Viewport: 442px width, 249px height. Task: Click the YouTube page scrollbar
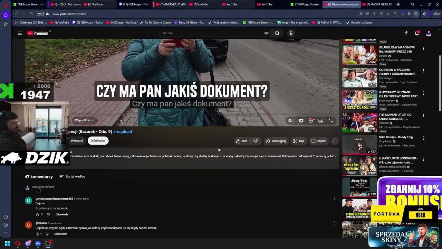point(440,83)
